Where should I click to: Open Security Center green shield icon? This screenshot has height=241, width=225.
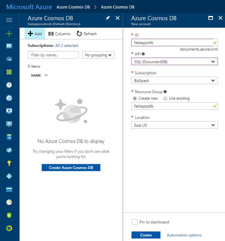pos(9,215)
